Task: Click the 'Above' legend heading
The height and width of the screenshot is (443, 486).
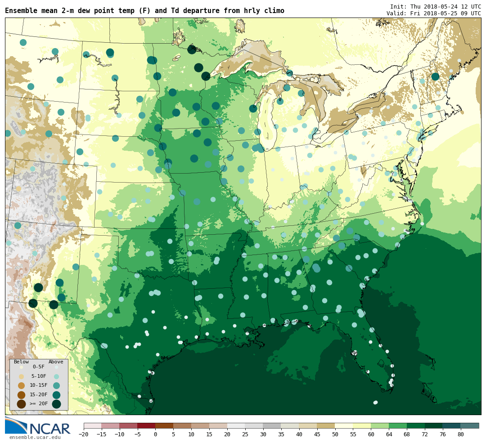Action: coord(56,362)
